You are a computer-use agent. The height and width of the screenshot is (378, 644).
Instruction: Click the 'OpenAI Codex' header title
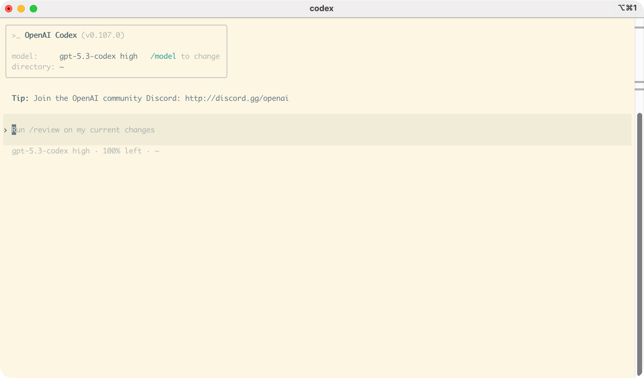51,35
